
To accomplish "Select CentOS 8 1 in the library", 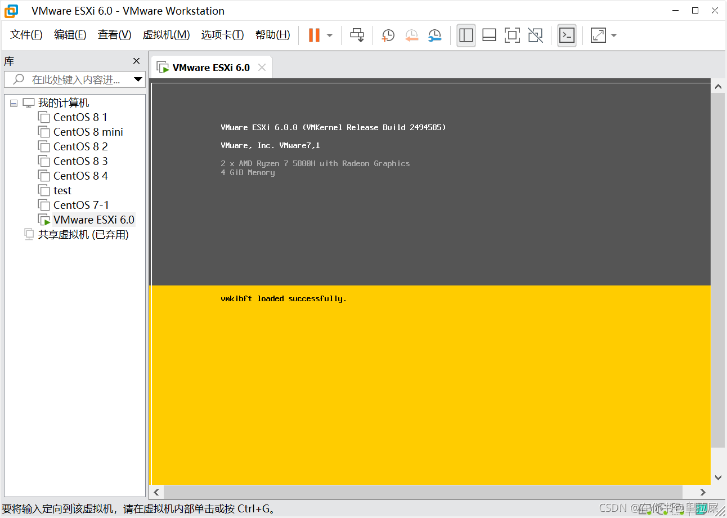I will pyautogui.click(x=80, y=117).
